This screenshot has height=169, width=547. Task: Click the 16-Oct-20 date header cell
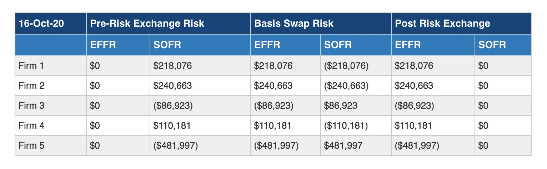[41, 24]
